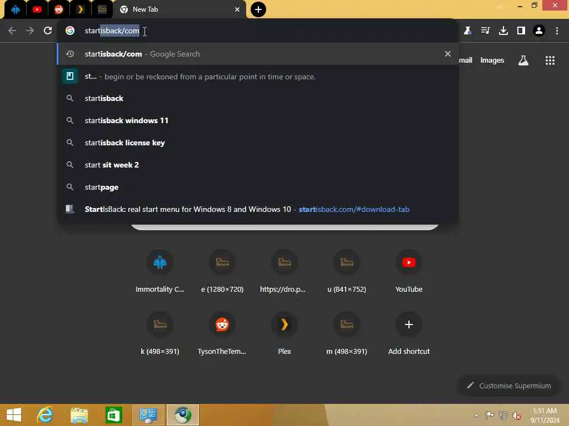Open the Images link

pos(492,60)
